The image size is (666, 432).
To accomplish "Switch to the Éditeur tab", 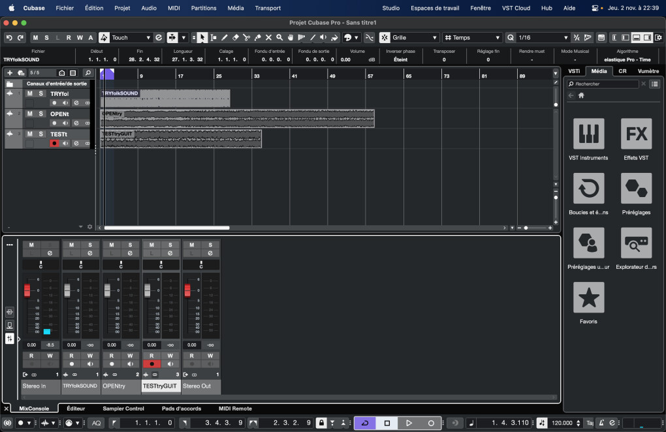I will (x=76, y=409).
